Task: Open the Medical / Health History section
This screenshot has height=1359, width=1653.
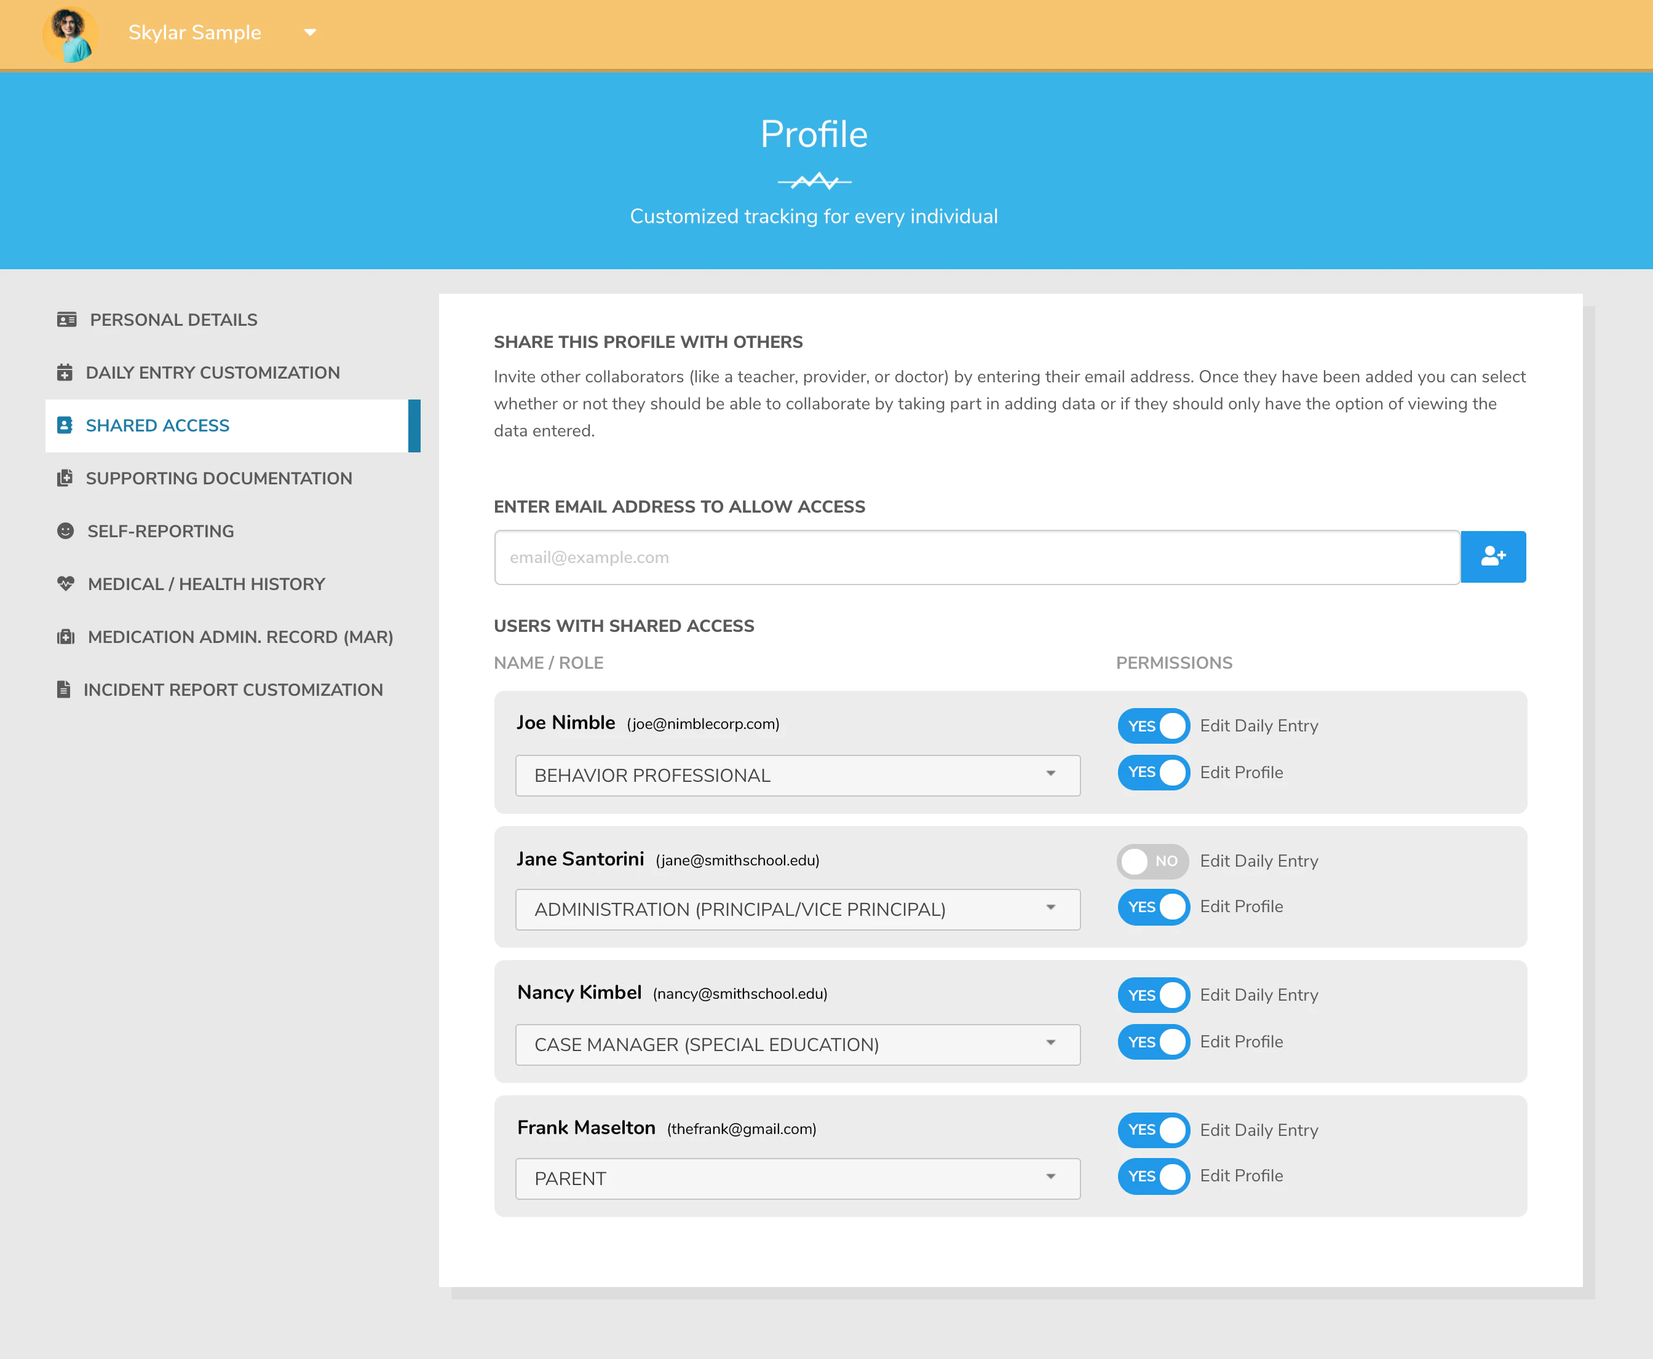Action: [x=205, y=583]
